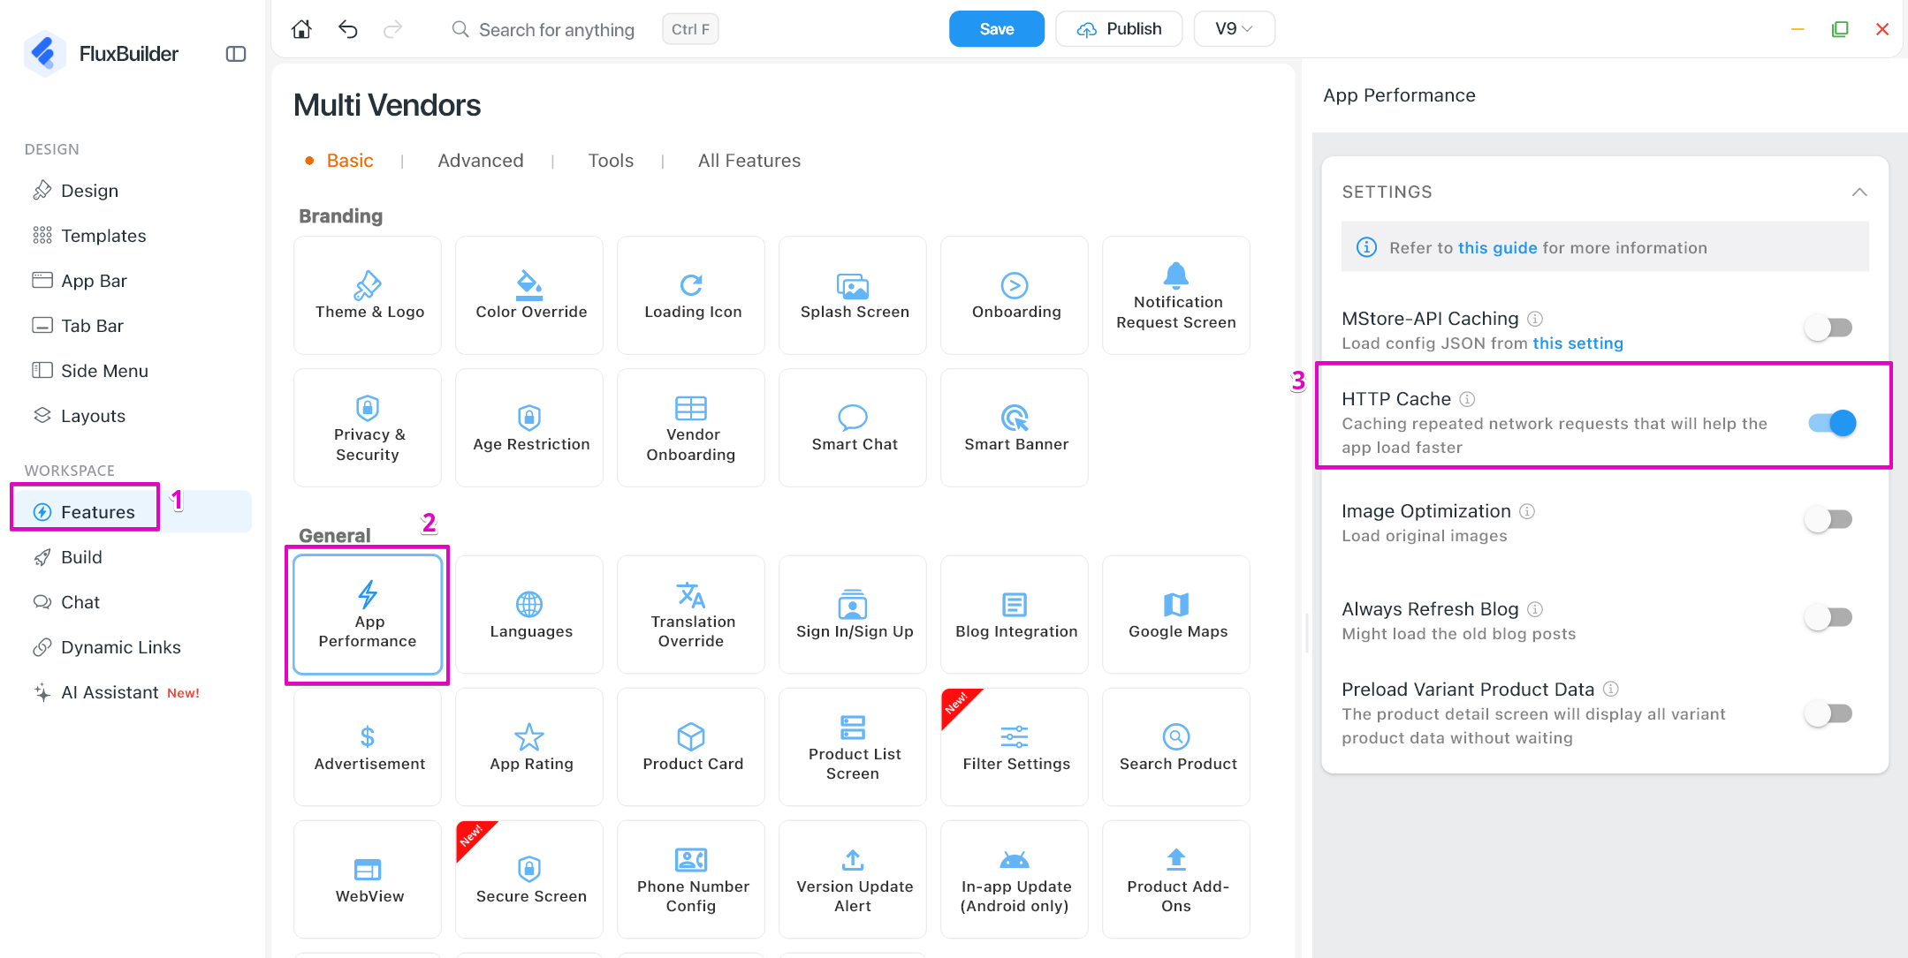
Task: Switch to the Tools tab
Action: pos(611,161)
